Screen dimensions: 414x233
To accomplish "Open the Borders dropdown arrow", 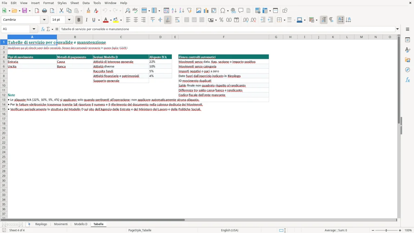I will [x=284, y=20].
